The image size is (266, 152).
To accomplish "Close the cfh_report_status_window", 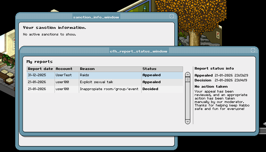I will pyautogui.click(x=253, y=50).
